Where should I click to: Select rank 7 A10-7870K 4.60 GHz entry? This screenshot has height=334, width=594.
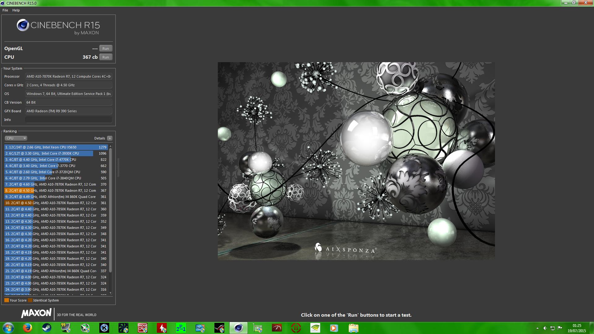[56, 184]
